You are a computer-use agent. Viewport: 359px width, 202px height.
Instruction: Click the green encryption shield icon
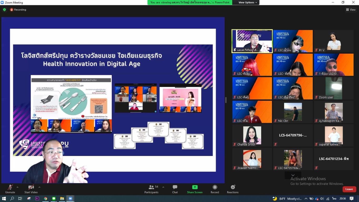[4, 10]
